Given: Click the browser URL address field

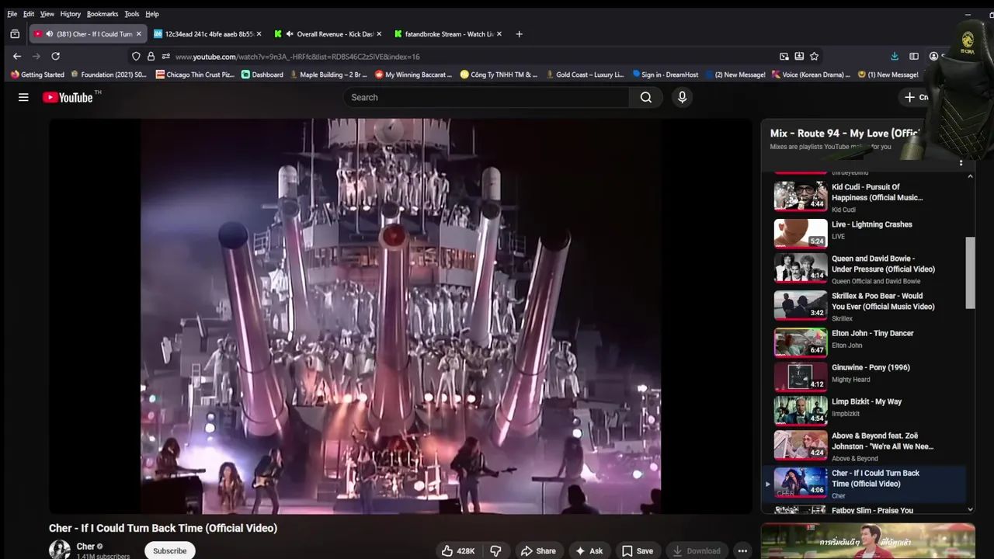Looking at the screenshot, I should 474,56.
